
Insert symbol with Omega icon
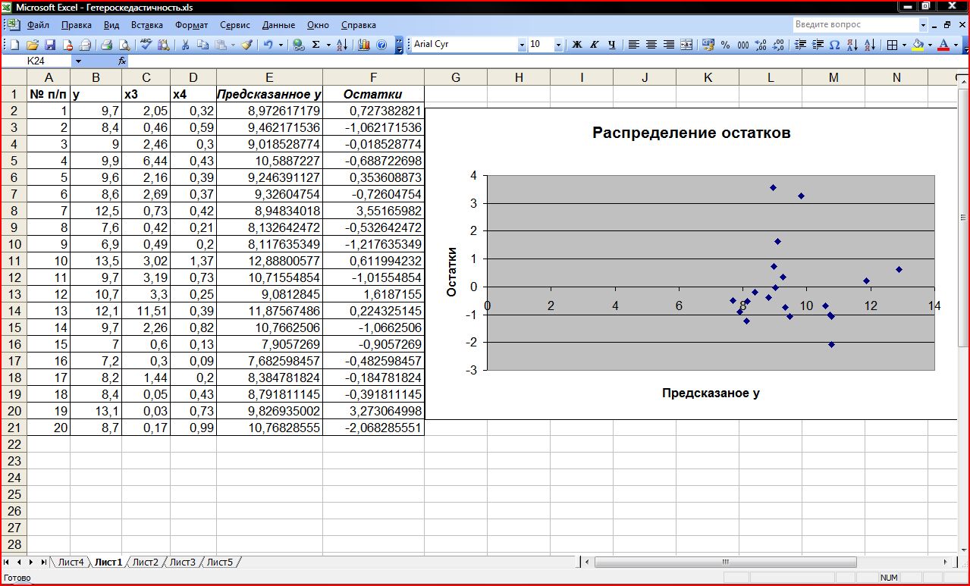[x=834, y=45]
